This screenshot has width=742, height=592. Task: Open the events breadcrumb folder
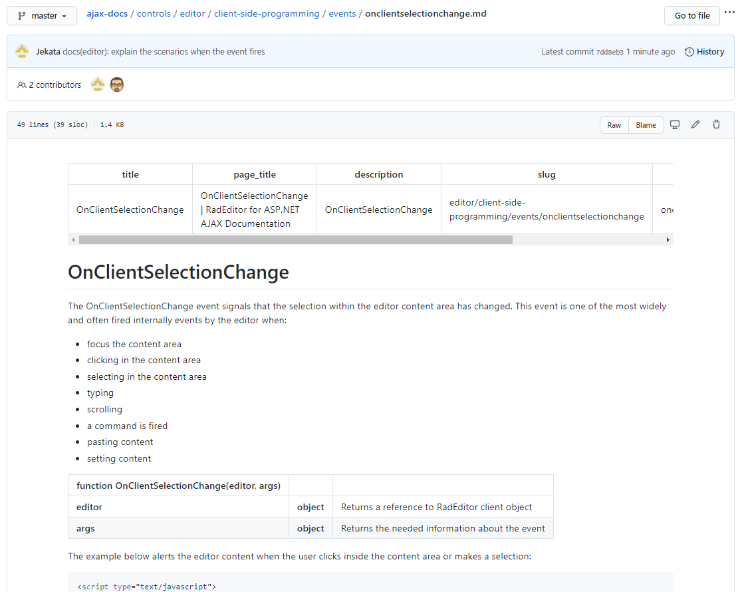[x=342, y=13]
